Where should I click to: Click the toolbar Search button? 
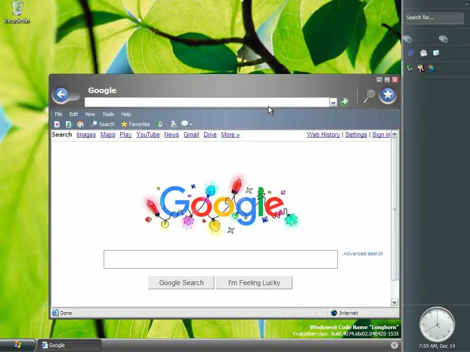(102, 124)
